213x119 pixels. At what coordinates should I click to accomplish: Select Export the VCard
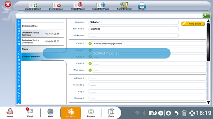(101, 6)
